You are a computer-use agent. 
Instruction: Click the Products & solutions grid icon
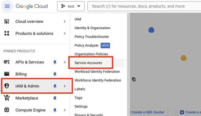(7, 33)
